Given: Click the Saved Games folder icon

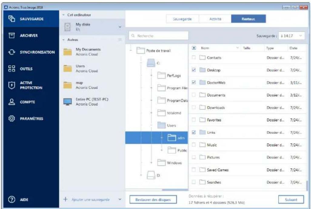Looking at the screenshot, I should (x=202, y=170).
